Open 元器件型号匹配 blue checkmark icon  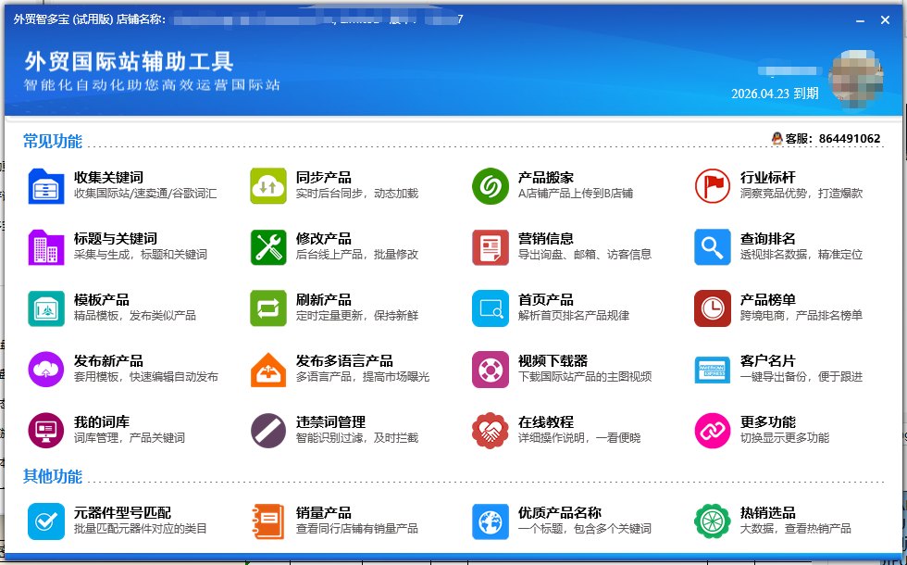46,521
